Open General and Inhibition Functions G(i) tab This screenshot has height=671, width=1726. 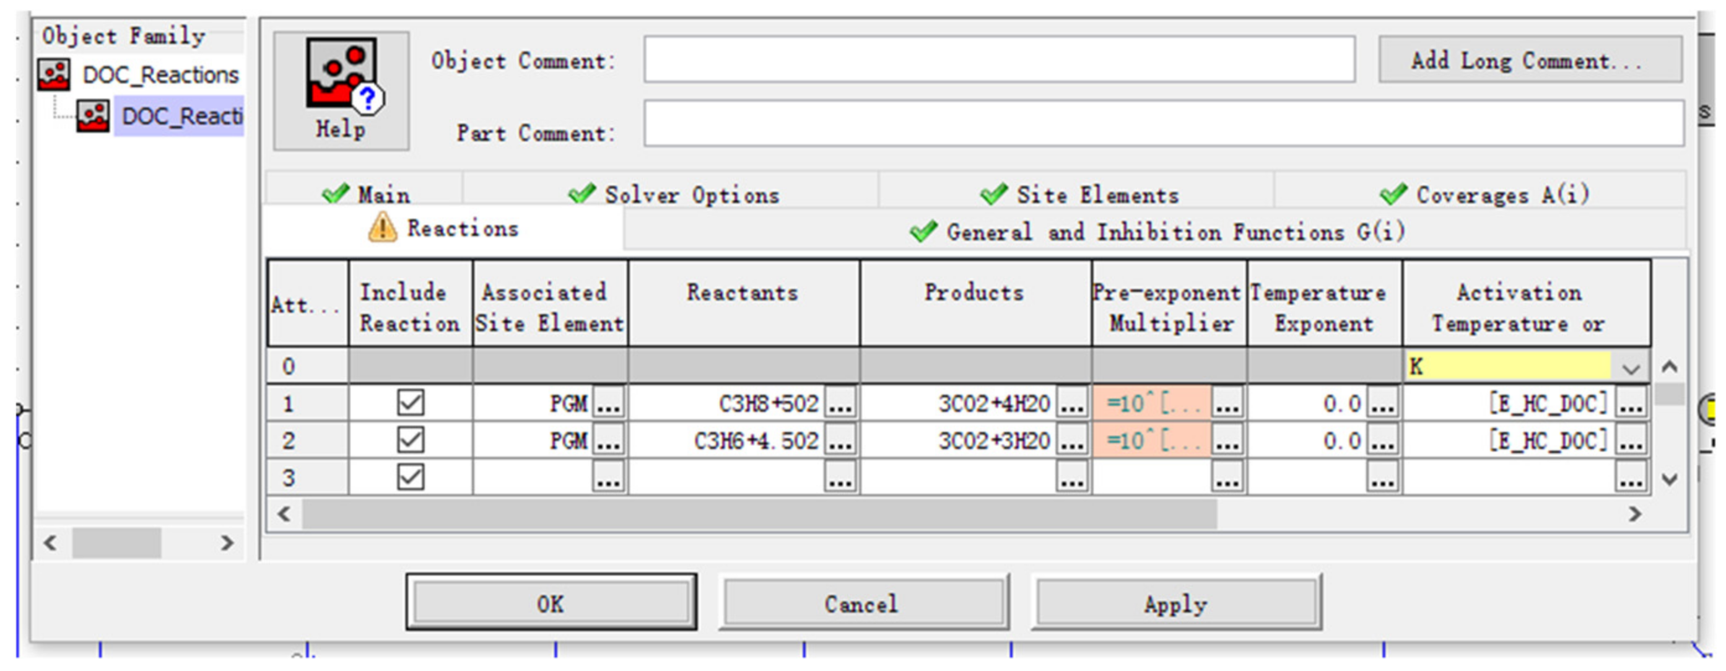coord(1156,232)
